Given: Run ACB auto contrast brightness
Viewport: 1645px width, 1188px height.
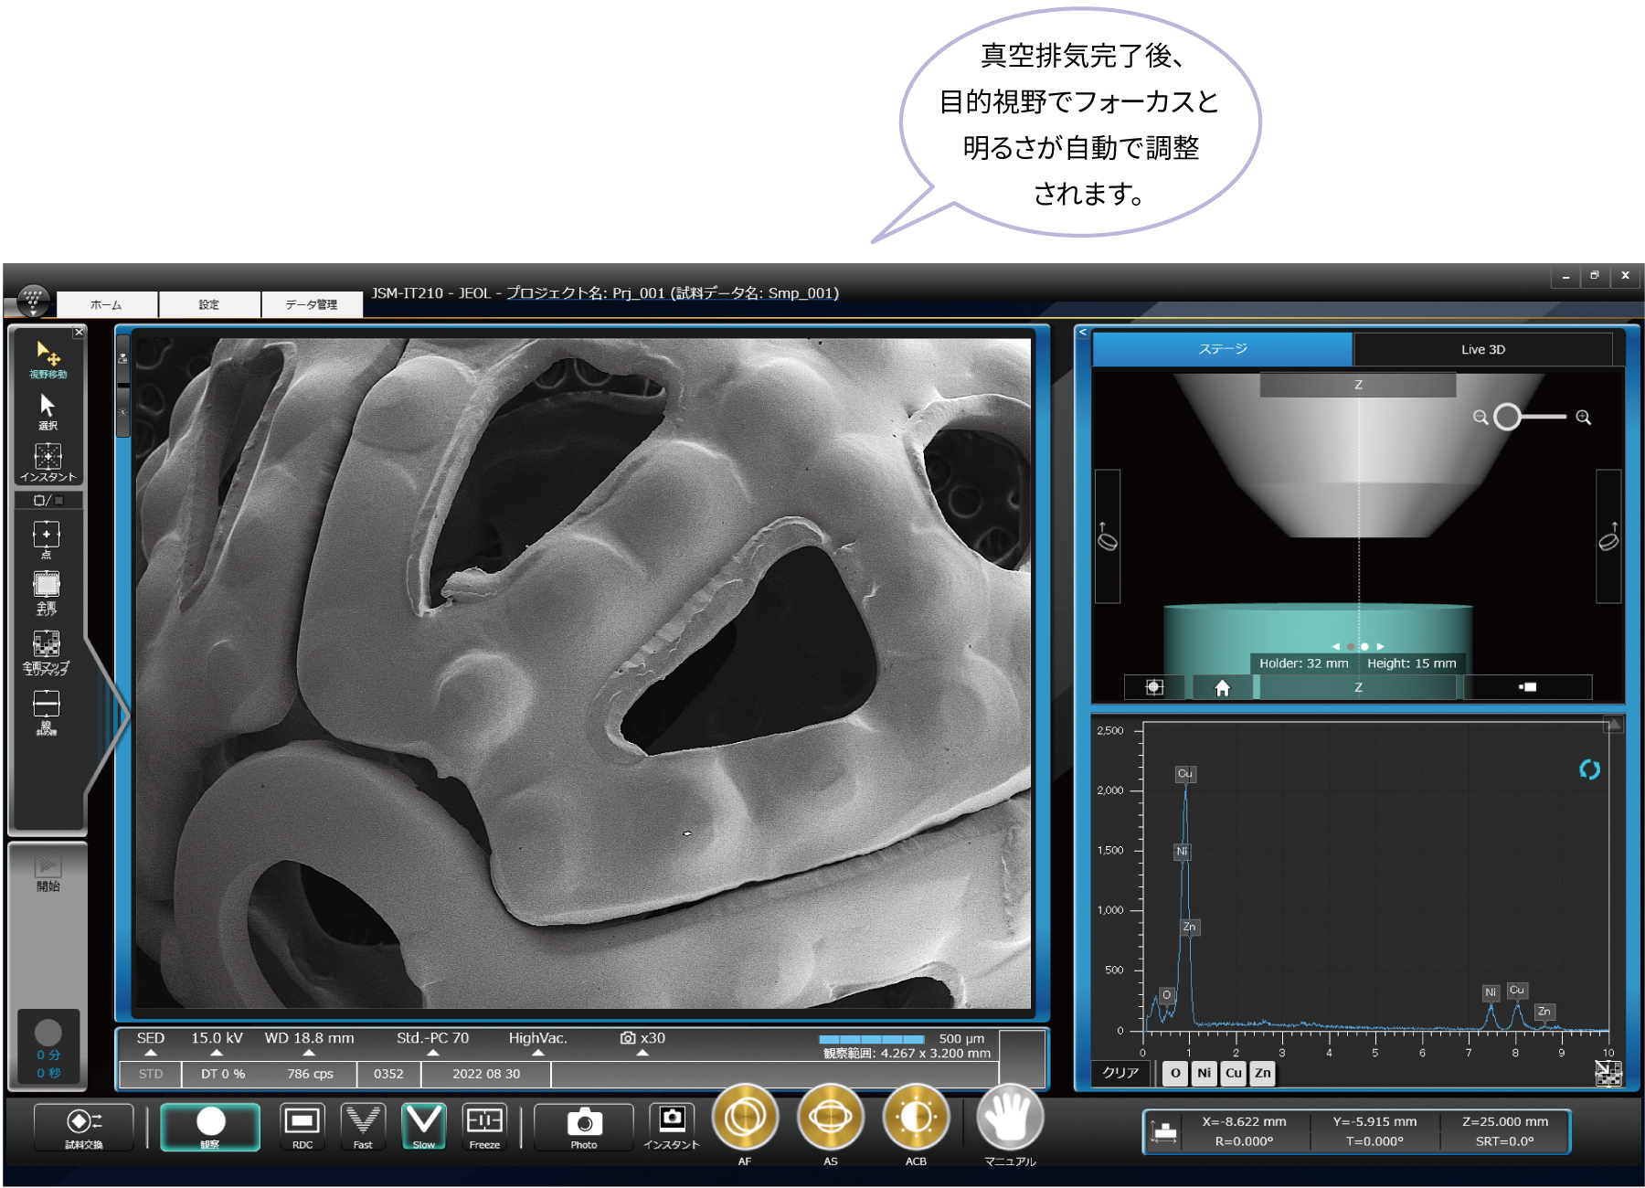Looking at the screenshot, I should [x=916, y=1119].
